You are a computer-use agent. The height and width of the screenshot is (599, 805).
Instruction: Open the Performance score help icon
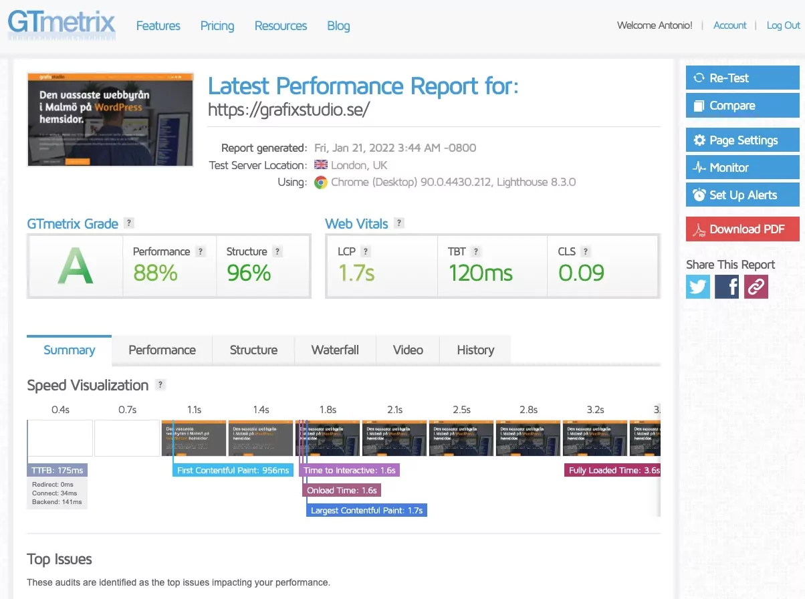click(201, 251)
